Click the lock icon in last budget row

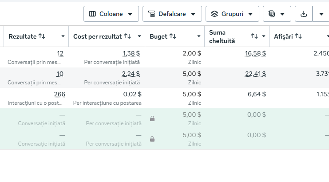click(152, 139)
